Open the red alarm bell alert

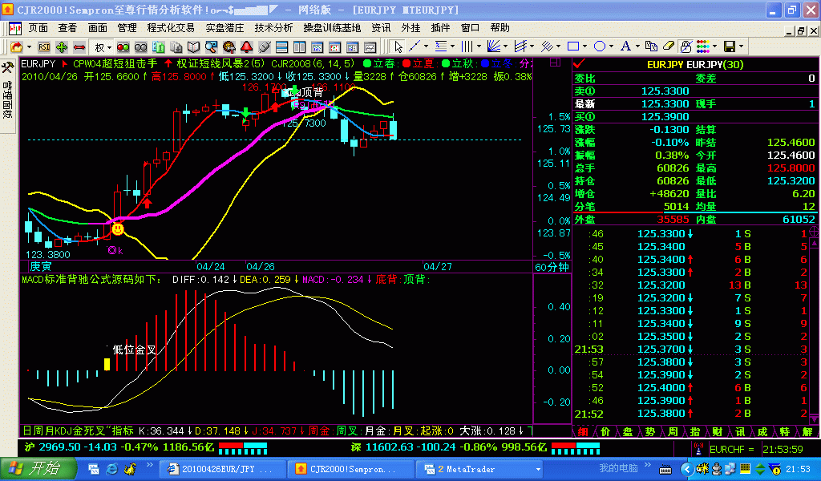pos(247,47)
